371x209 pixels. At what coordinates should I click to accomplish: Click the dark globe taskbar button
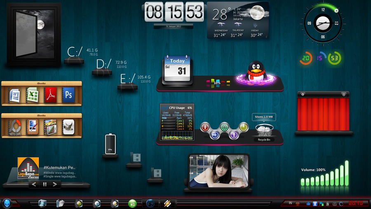click(150, 203)
